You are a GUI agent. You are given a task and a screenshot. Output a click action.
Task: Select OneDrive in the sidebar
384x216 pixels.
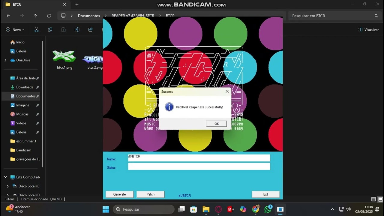[x=23, y=60]
